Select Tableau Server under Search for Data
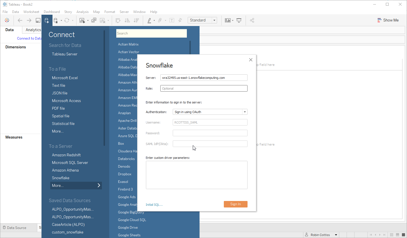 (x=65, y=54)
